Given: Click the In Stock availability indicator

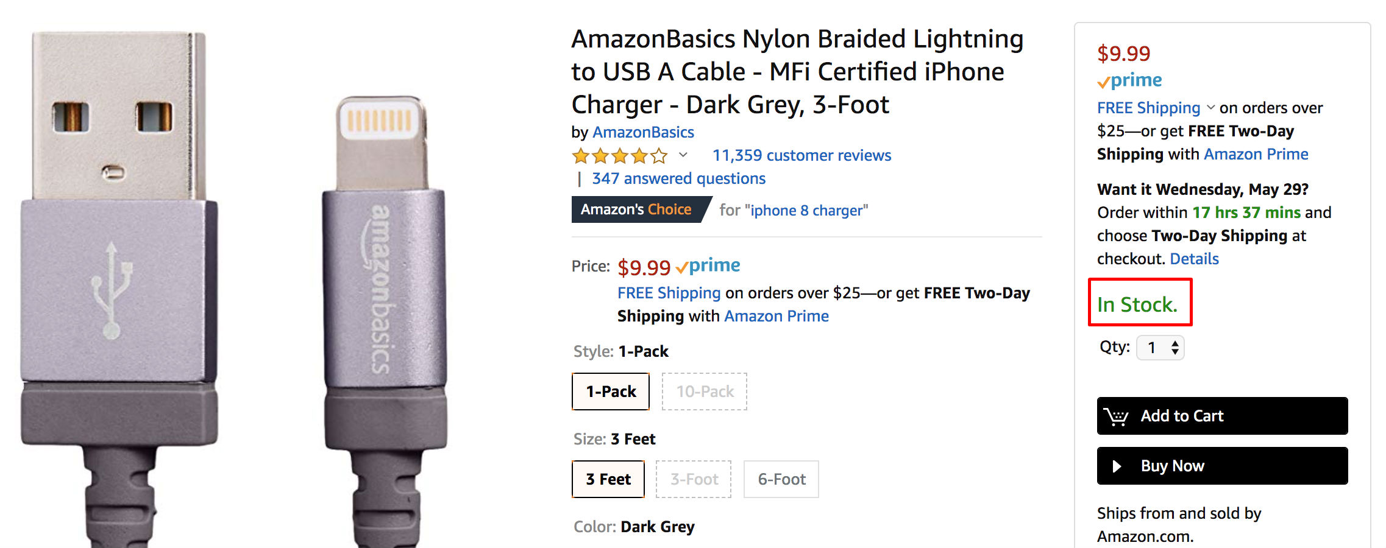Looking at the screenshot, I should pos(1137,304).
